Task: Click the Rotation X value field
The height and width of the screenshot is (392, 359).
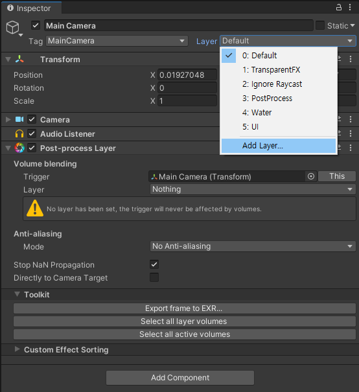Action: pos(187,88)
